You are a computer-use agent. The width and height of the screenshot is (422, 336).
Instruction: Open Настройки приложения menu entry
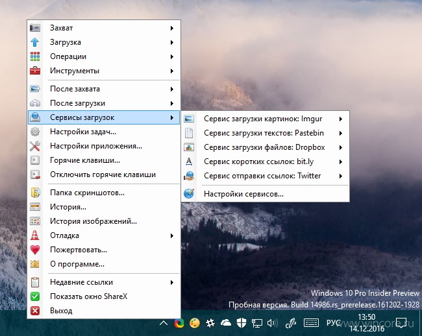(x=104, y=146)
